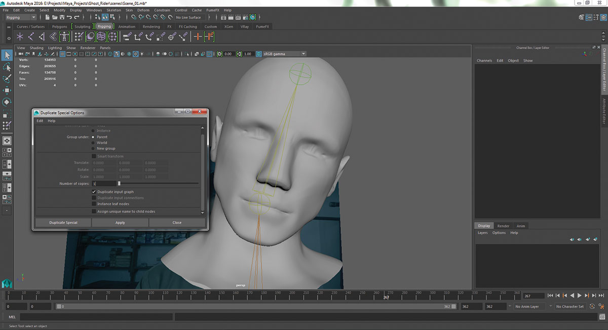Switch to the Sculpting shelf tab
This screenshot has height=330, width=608.
pos(82,26)
